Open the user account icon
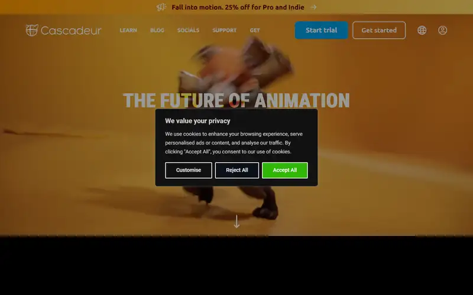The height and width of the screenshot is (295, 473). 442,30
